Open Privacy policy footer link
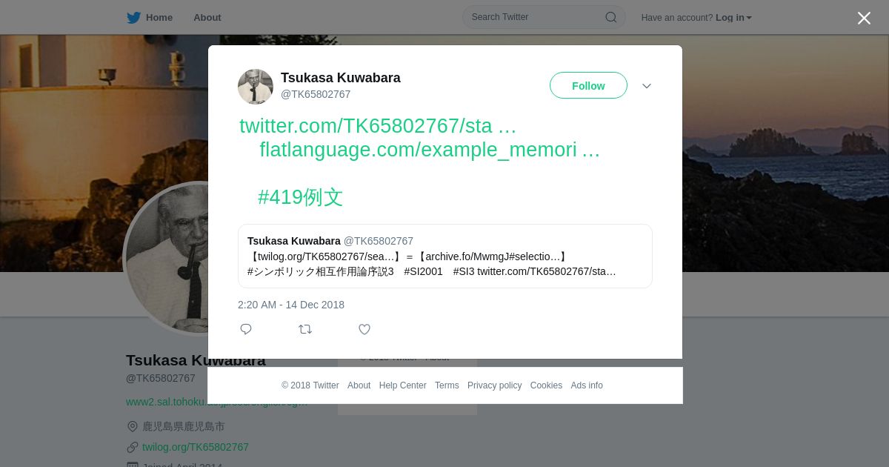 [494, 385]
